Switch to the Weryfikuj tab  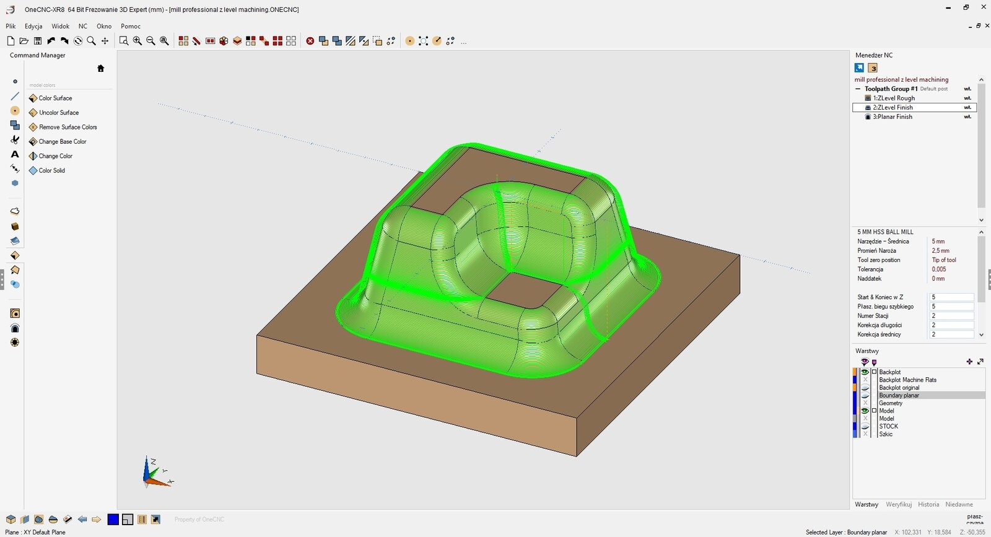click(898, 504)
